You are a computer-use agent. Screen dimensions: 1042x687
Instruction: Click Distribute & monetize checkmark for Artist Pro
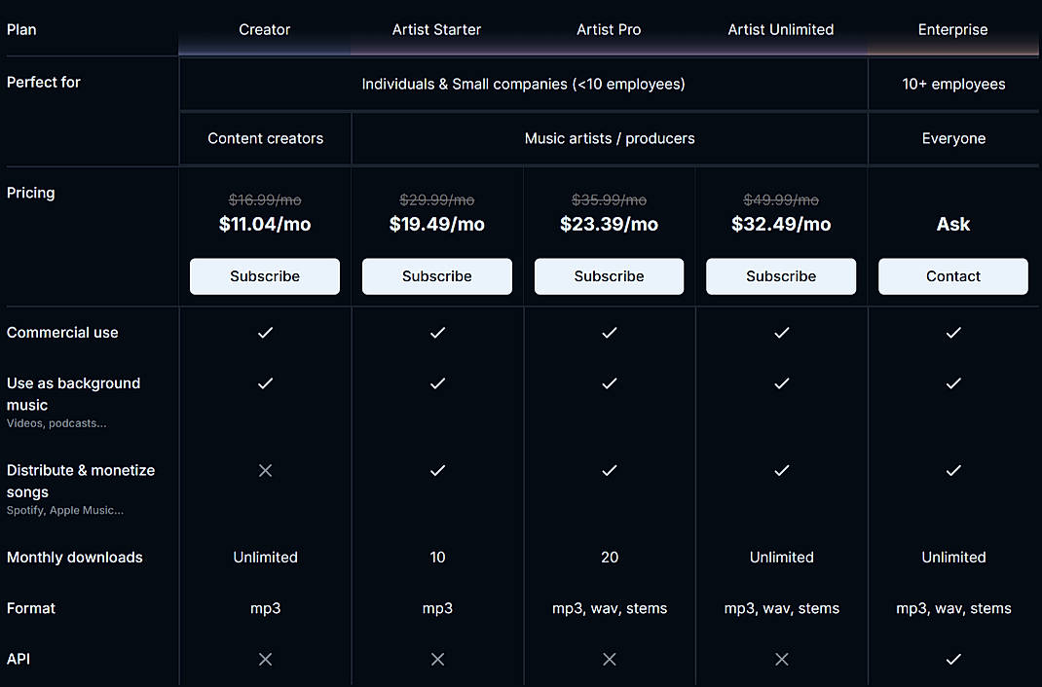(x=610, y=471)
